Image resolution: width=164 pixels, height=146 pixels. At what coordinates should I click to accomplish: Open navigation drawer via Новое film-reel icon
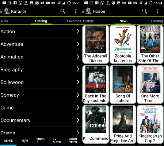pos(88,11)
